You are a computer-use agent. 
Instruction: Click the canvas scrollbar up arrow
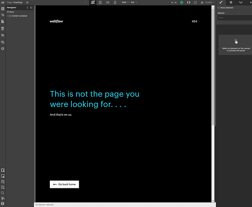coord(213,7)
